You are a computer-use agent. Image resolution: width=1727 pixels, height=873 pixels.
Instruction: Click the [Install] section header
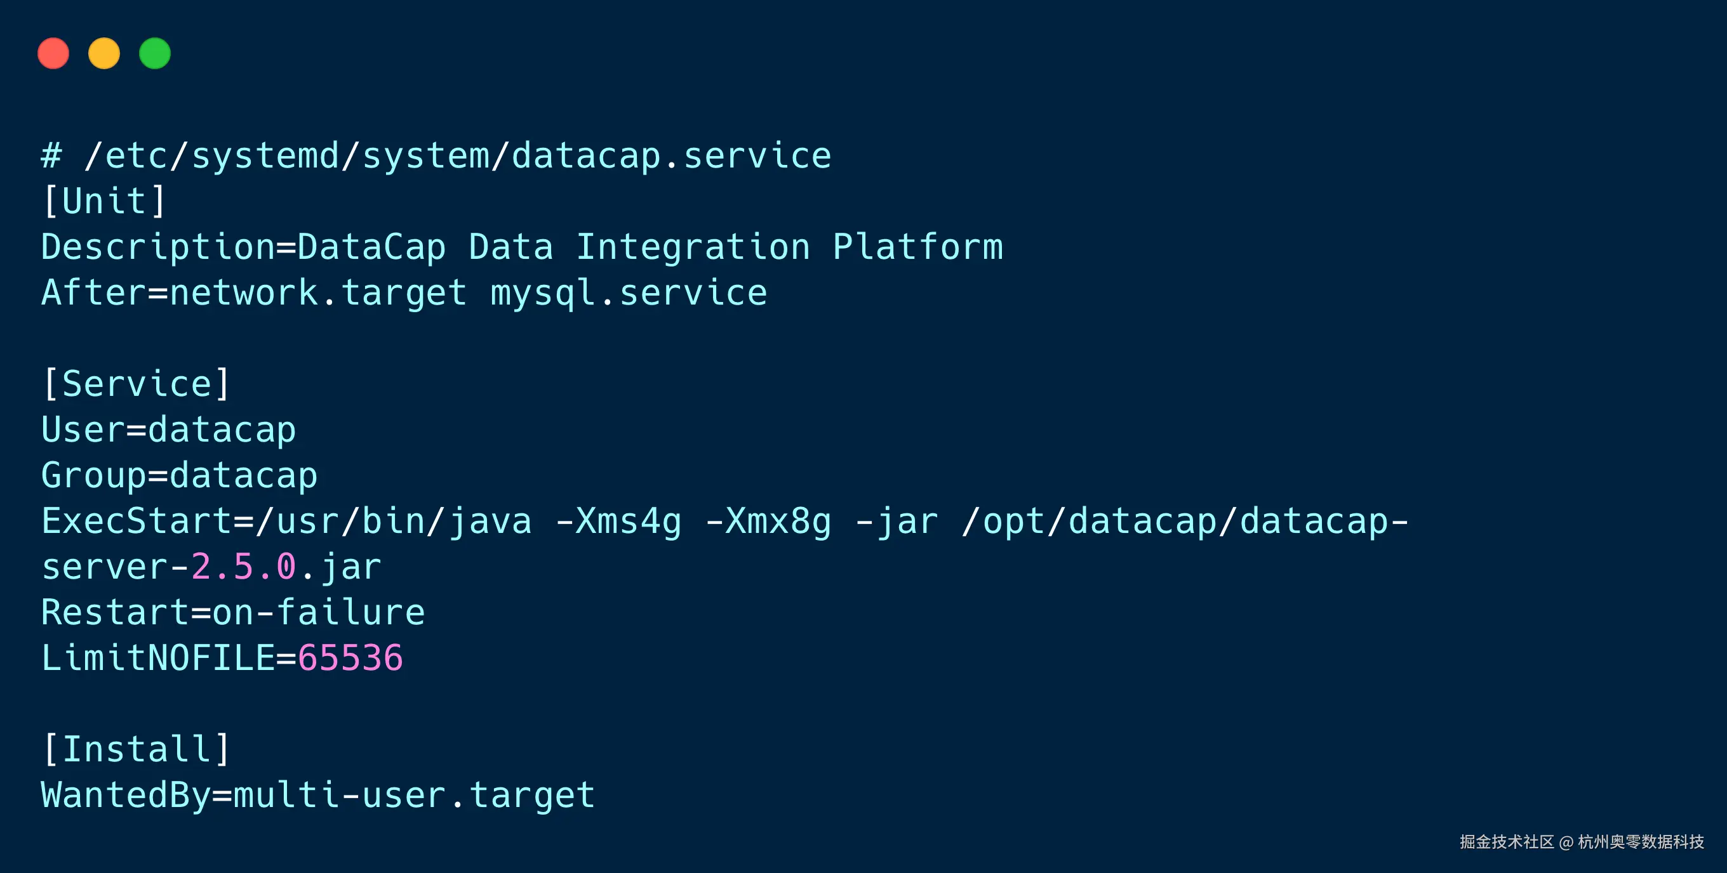coord(136,749)
